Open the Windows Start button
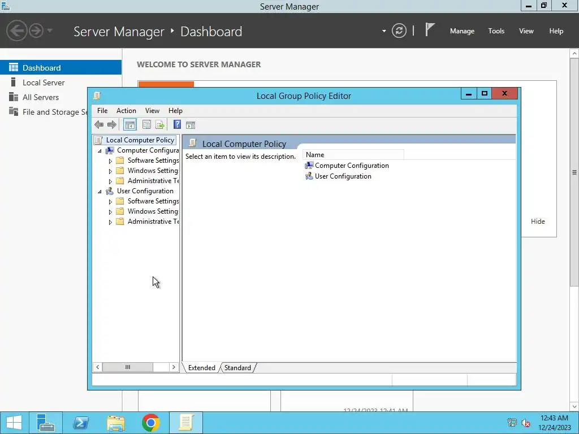The image size is (579, 434). click(x=14, y=423)
